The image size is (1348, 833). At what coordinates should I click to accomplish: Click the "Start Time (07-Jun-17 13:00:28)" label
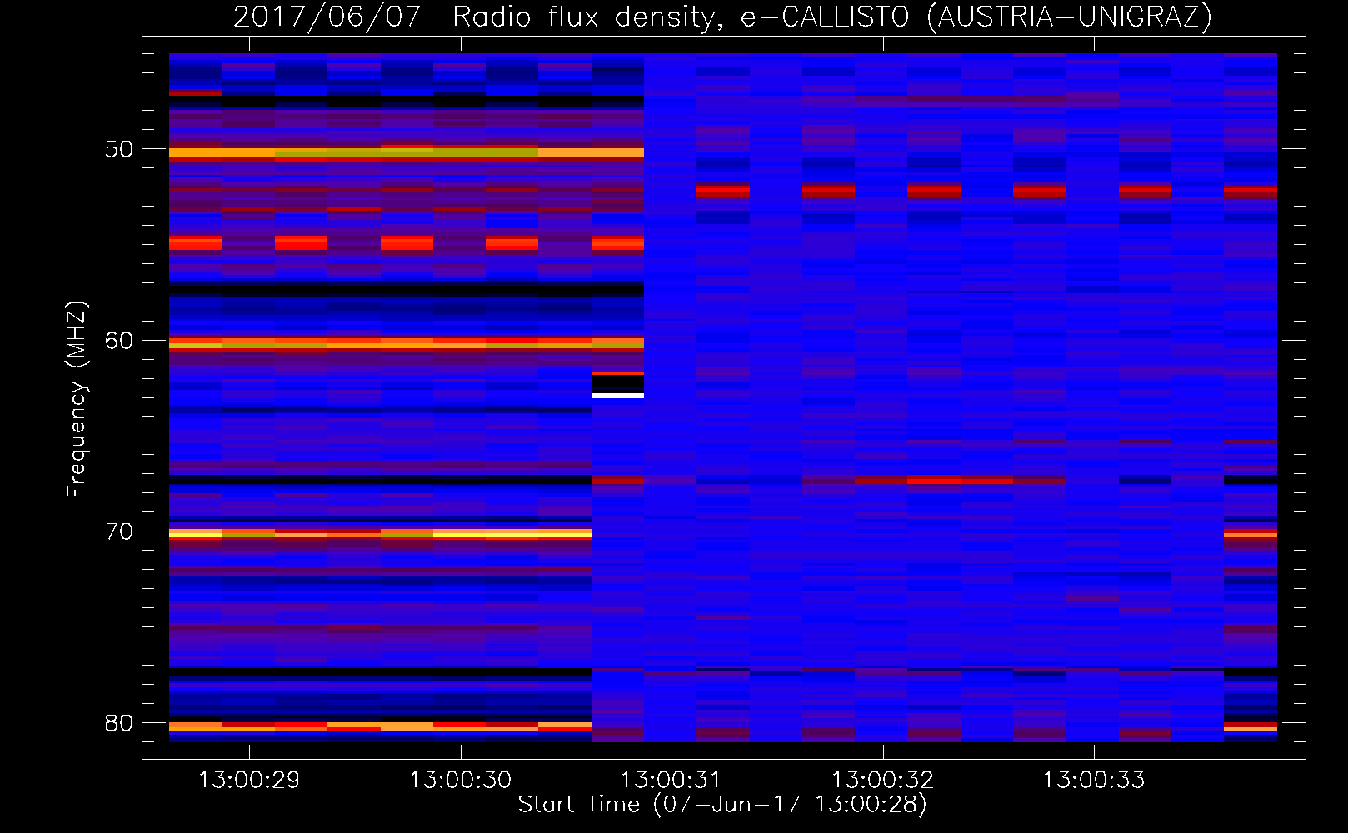(722, 805)
